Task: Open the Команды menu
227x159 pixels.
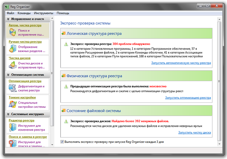Action: [x=24, y=13]
